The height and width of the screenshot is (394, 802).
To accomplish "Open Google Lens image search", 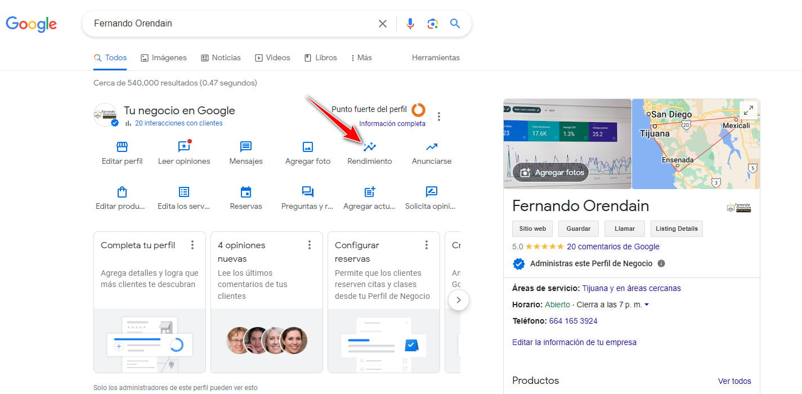I will pyautogui.click(x=432, y=23).
